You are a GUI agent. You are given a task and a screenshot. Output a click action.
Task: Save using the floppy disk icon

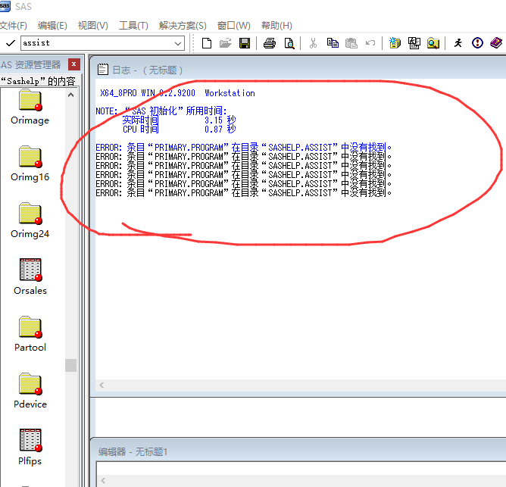tap(245, 43)
